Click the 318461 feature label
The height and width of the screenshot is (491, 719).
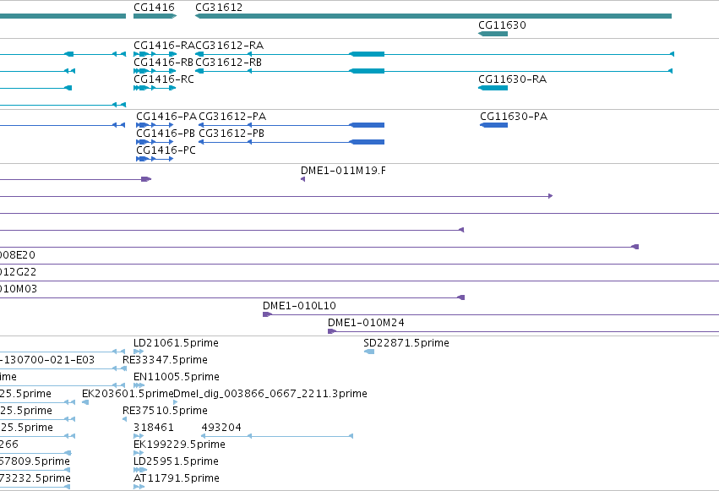pyautogui.click(x=154, y=428)
